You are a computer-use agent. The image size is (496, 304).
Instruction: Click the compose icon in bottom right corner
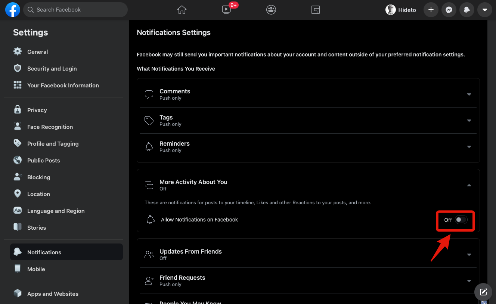click(x=483, y=292)
